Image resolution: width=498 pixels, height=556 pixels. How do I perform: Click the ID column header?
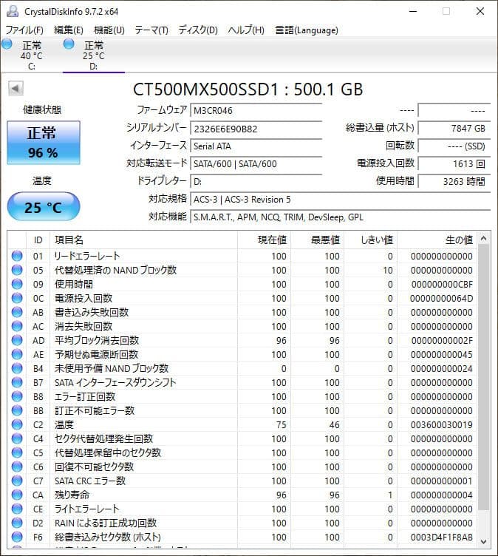click(x=38, y=240)
